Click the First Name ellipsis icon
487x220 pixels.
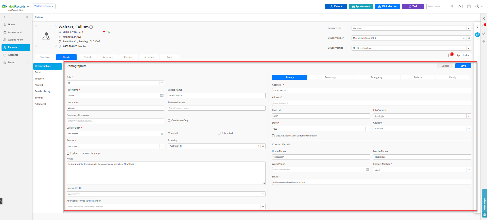(162, 96)
